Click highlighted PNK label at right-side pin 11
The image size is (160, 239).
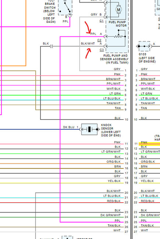[x=144, y=142]
